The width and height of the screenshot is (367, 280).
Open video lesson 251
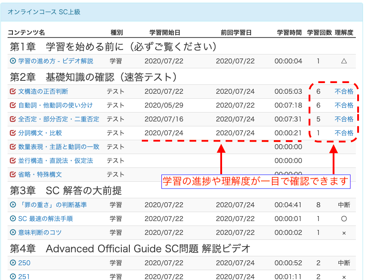tap(24, 276)
